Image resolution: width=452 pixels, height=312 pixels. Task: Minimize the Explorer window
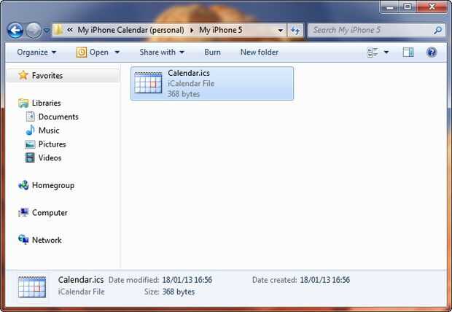[390, 7]
